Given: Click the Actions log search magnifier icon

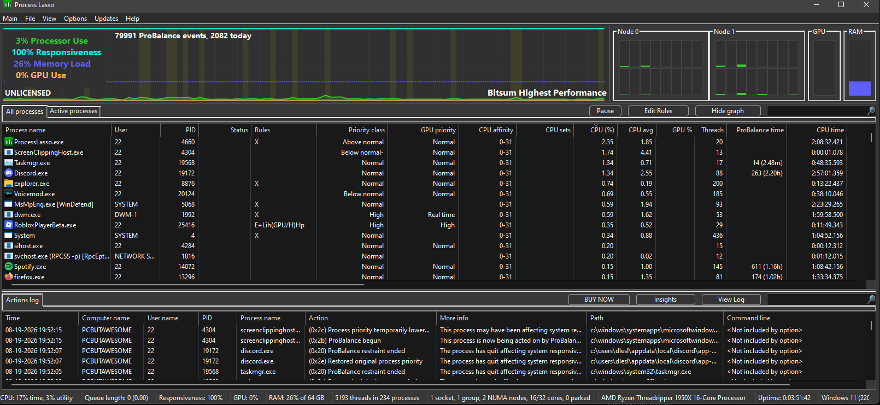Looking at the screenshot, I should [x=871, y=300].
